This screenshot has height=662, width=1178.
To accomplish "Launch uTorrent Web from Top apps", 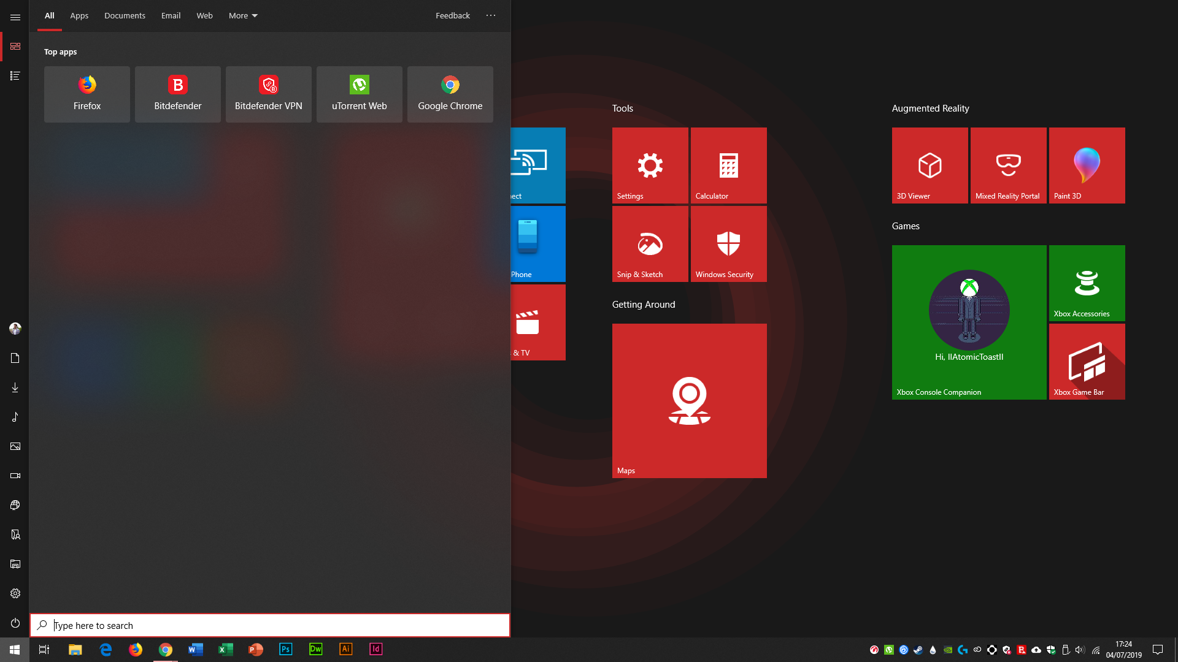I will (x=360, y=94).
